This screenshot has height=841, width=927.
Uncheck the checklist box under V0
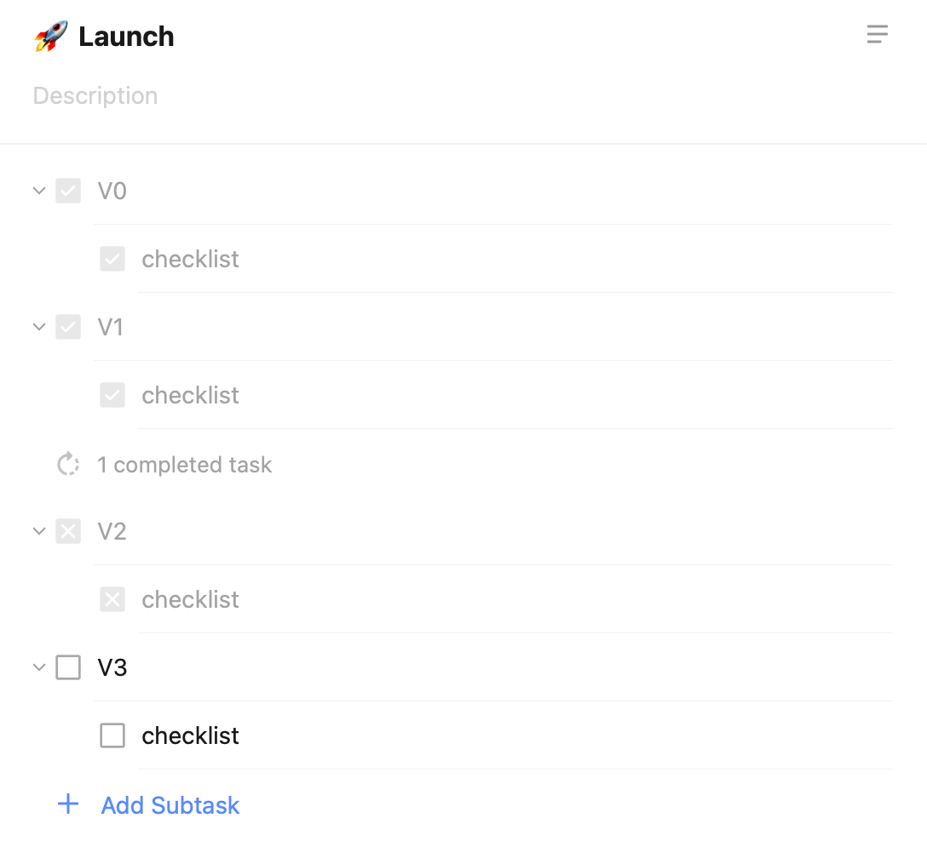tap(112, 259)
